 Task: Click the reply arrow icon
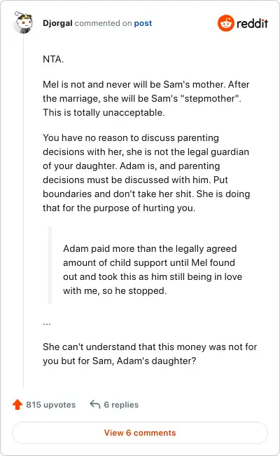tap(95, 404)
